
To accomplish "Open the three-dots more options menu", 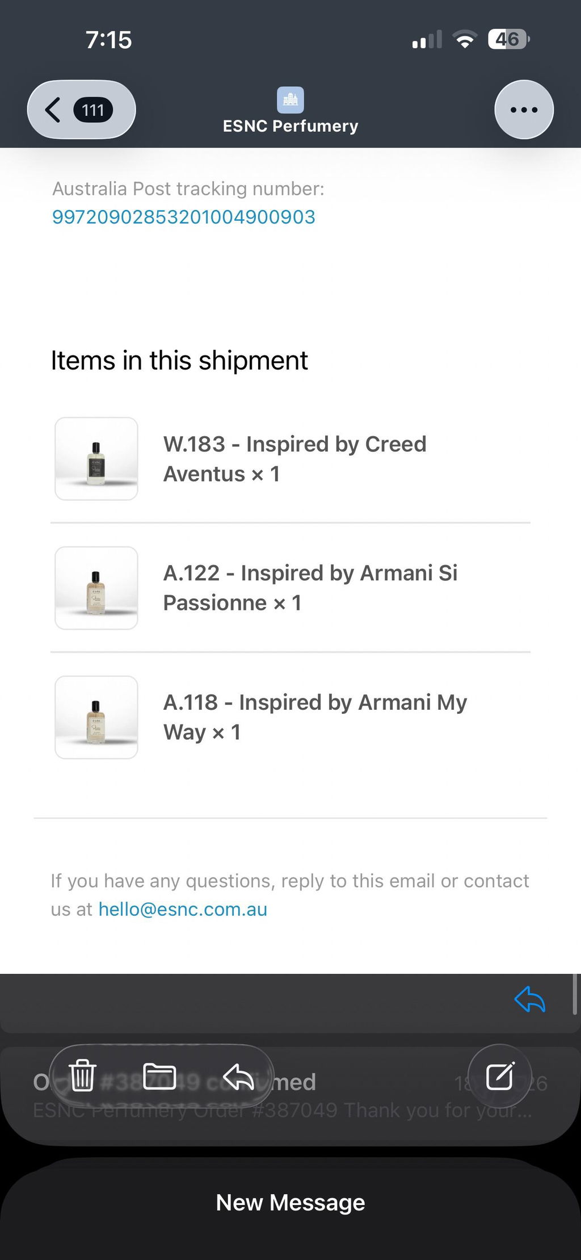I will pos(524,110).
